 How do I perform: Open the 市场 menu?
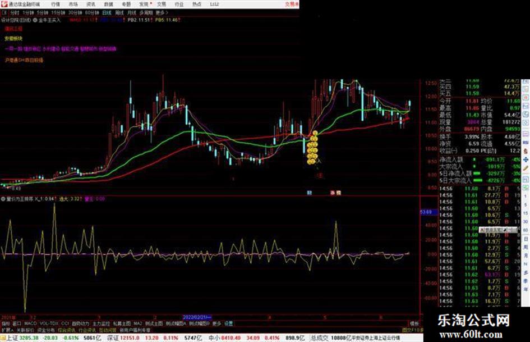pos(73,4)
